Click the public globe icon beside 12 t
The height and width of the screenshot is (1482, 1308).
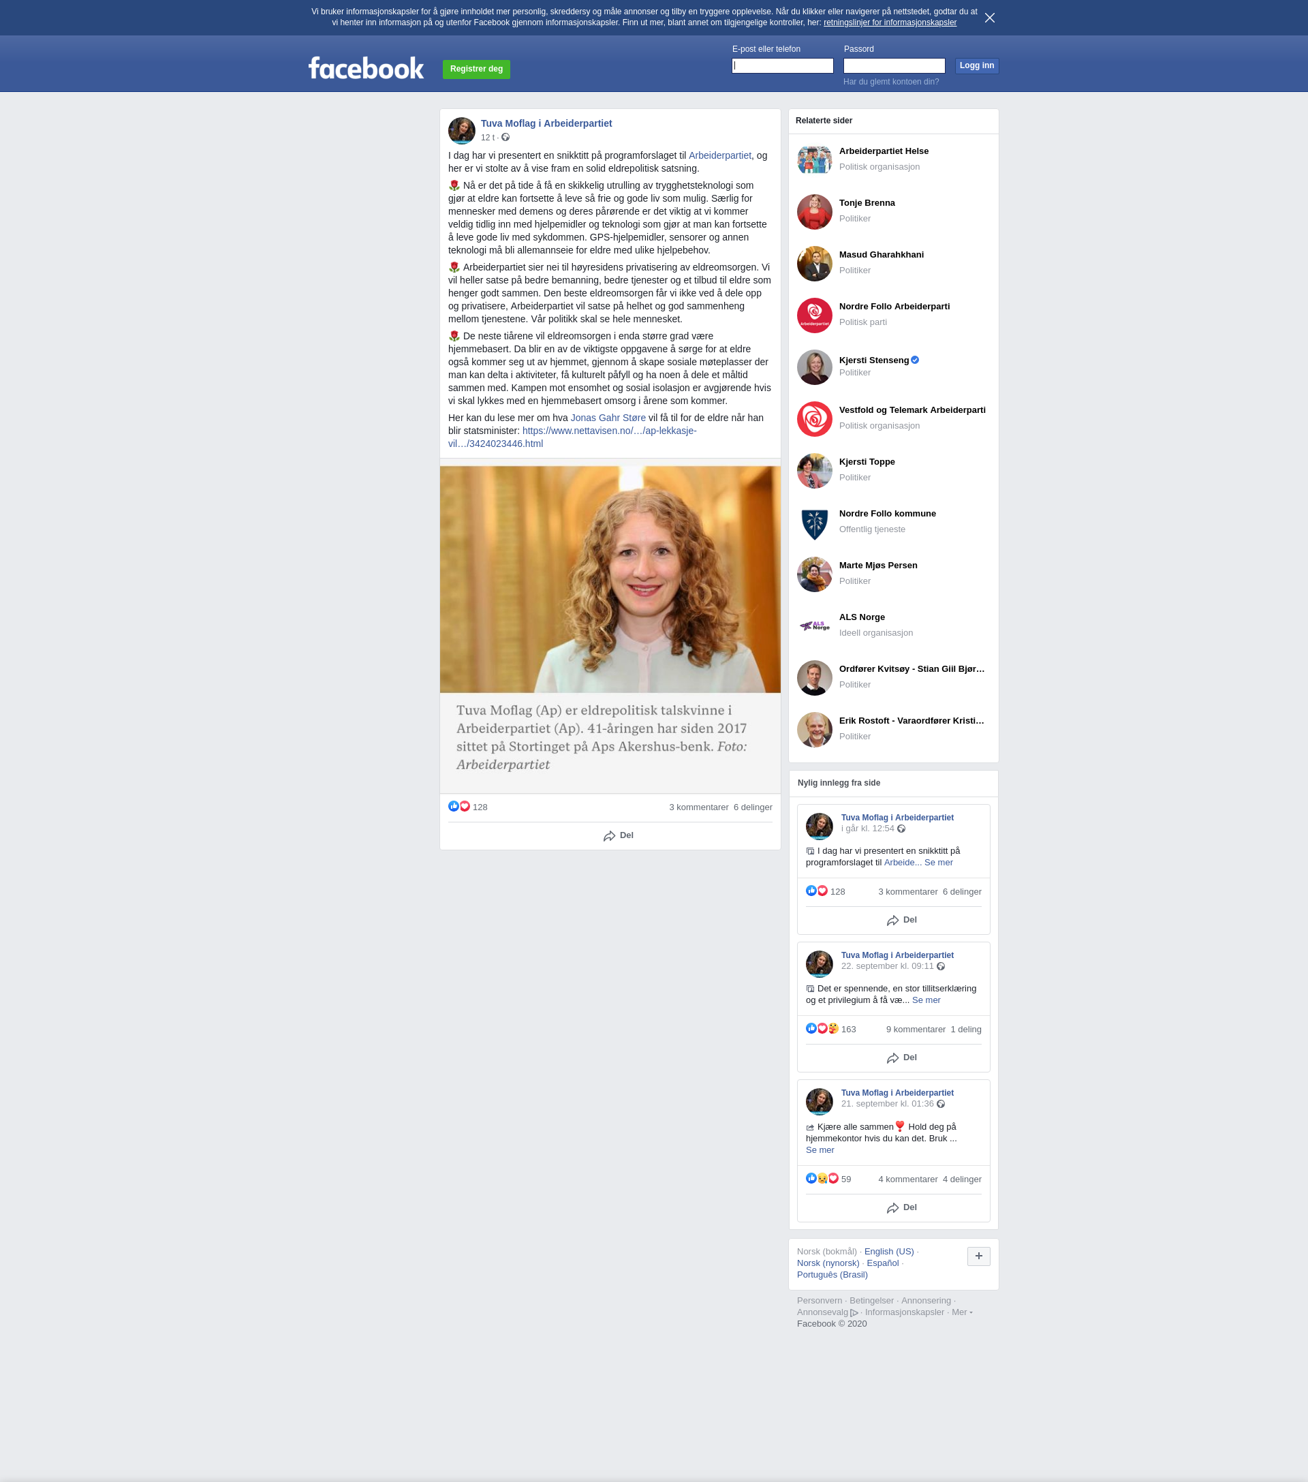click(x=505, y=138)
